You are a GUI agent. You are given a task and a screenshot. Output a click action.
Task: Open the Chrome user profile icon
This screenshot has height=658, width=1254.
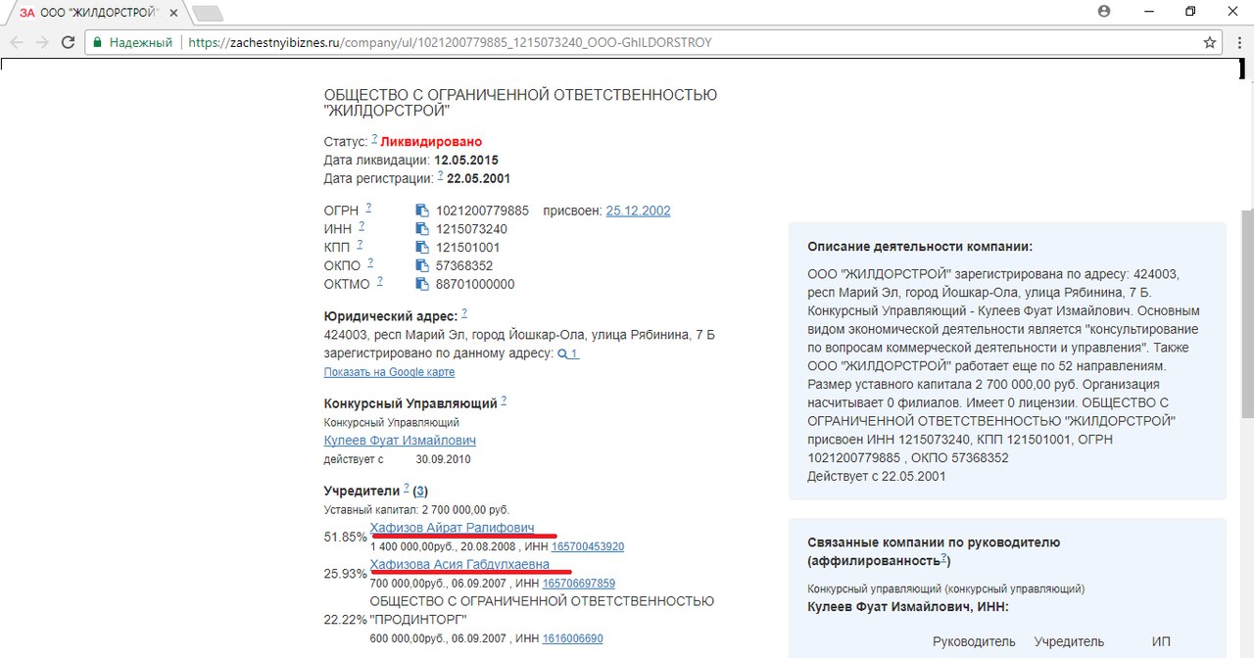pyautogui.click(x=1105, y=12)
